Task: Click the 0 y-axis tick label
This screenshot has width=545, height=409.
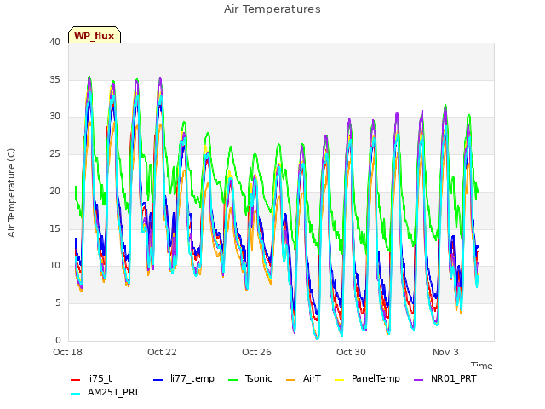Action: [x=58, y=340]
